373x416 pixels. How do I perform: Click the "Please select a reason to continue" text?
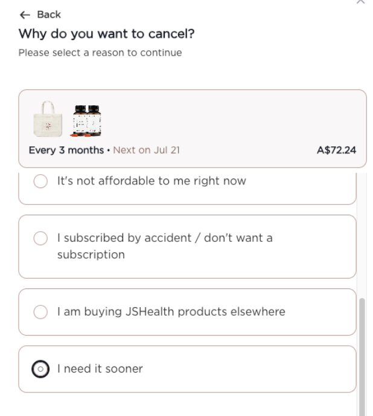(x=100, y=53)
